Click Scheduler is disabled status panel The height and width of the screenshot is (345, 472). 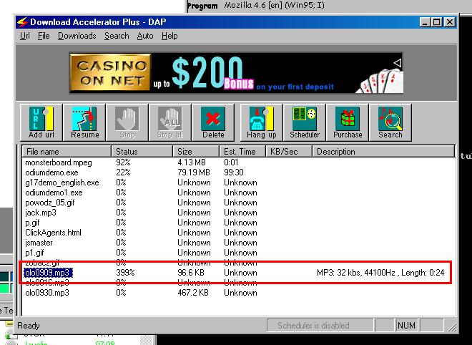320,326
